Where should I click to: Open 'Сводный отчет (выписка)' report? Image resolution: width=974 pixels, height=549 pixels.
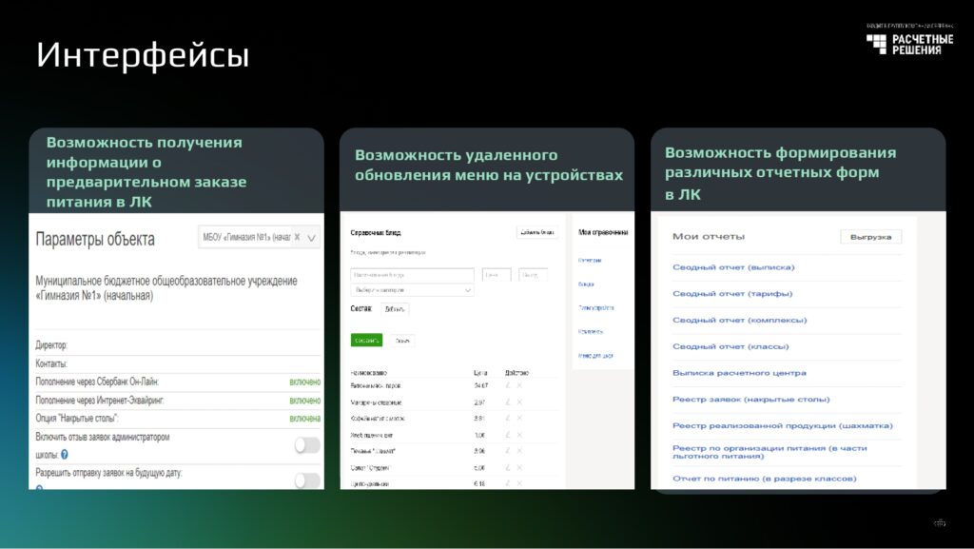click(733, 267)
